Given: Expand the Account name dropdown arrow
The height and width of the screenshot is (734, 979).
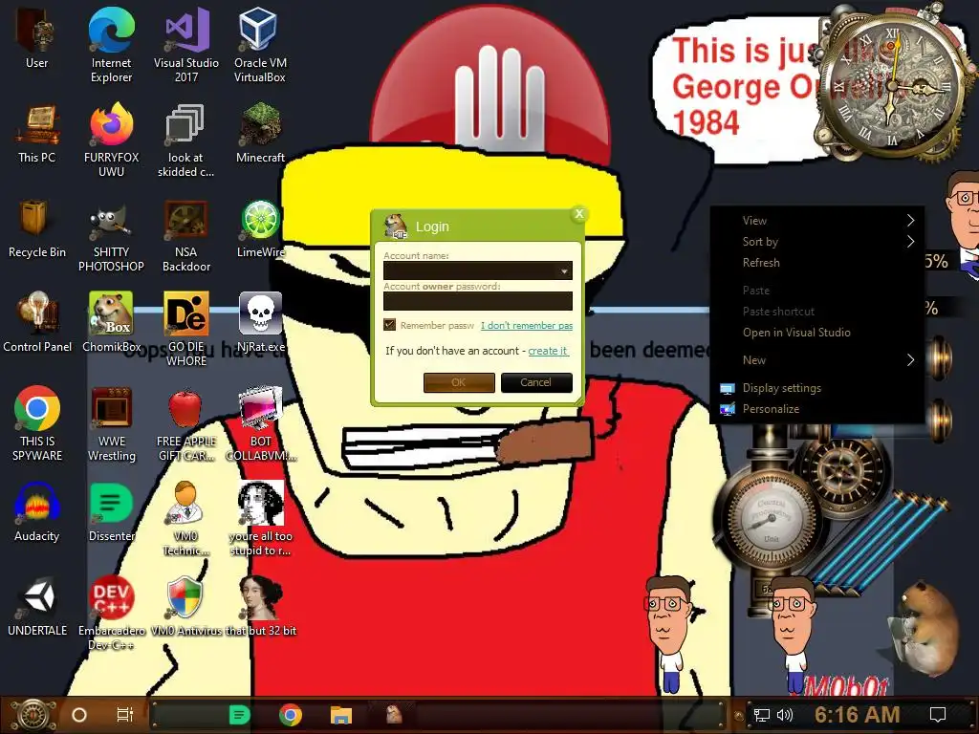Looking at the screenshot, I should point(564,270).
